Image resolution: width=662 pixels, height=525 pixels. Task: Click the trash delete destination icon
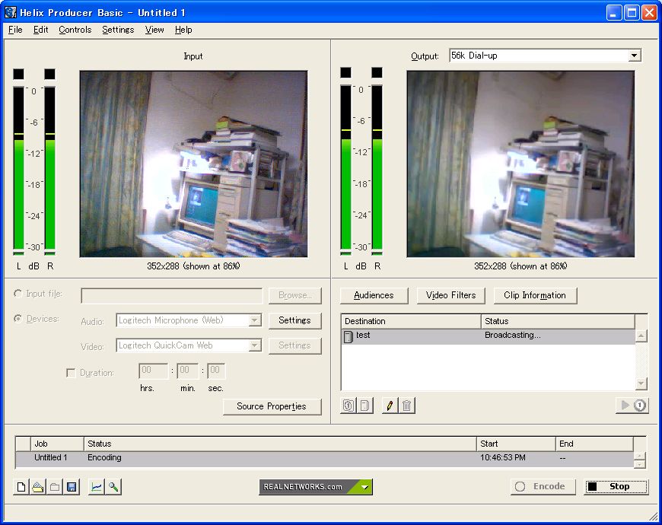pos(407,406)
